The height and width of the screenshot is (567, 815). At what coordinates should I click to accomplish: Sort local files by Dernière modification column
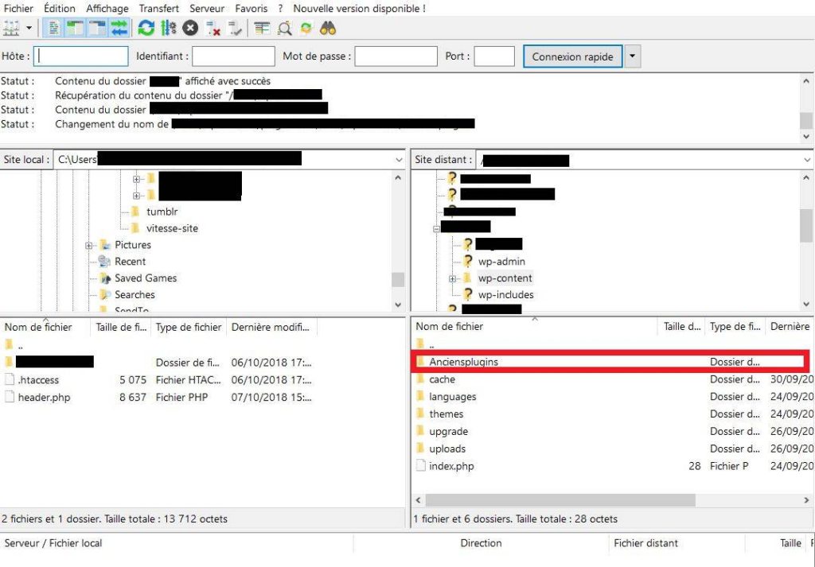coord(271,327)
